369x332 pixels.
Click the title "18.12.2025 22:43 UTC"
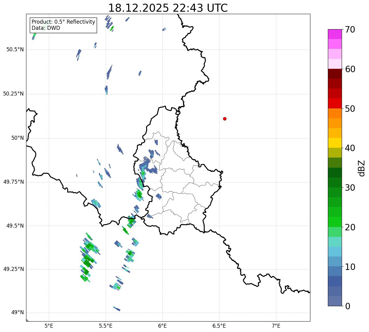(x=168, y=8)
